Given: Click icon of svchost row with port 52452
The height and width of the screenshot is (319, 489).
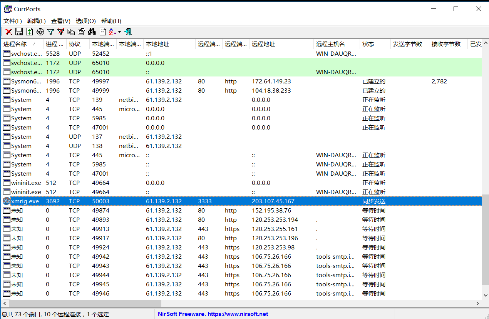Looking at the screenshot, I should (7, 54).
